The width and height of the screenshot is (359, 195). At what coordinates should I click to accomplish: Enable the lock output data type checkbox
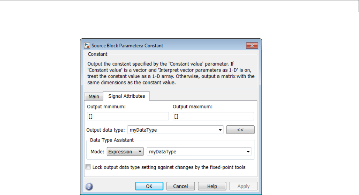coord(88,167)
